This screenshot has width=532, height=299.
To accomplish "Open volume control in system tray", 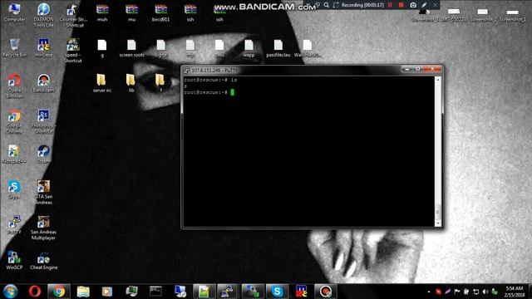I will pos(485,292).
